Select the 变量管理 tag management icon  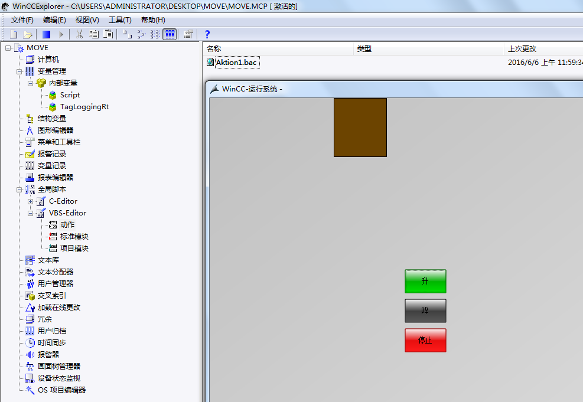pyautogui.click(x=30, y=71)
